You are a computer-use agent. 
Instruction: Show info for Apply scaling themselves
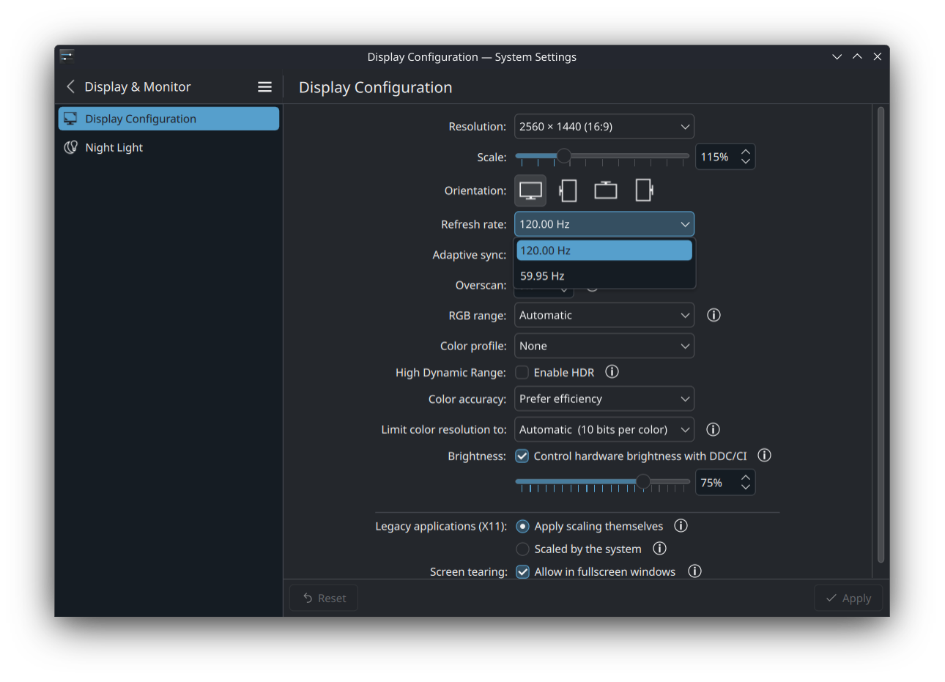(681, 526)
